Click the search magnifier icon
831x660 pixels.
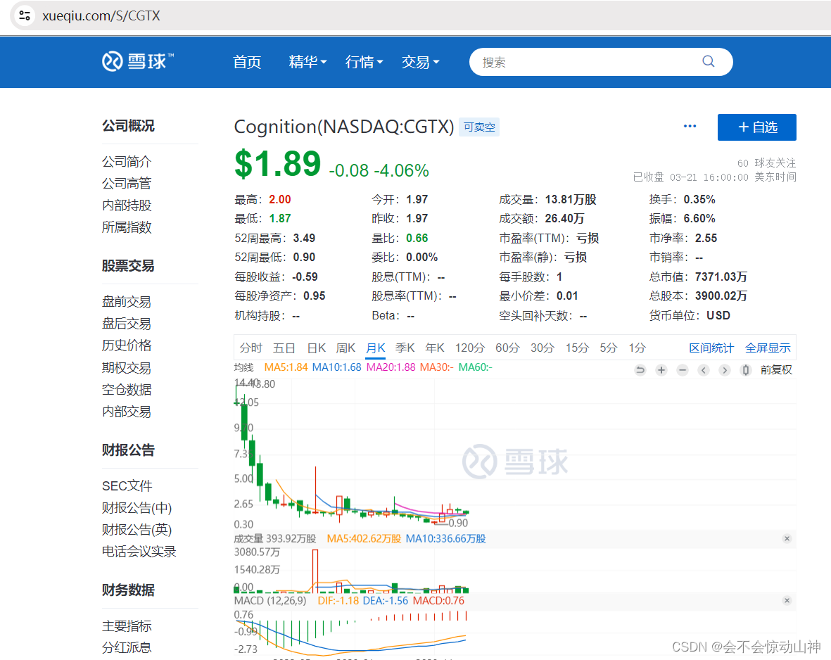pyautogui.click(x=708, y=61)
